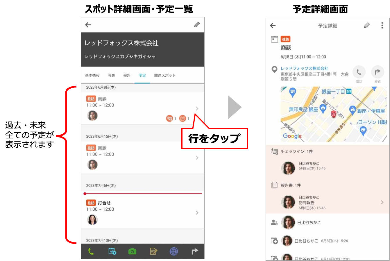Tap the route arrow icon in bottom toolbar
The height and width of the screenshot is (261, 390).
(x=195, y=251)
